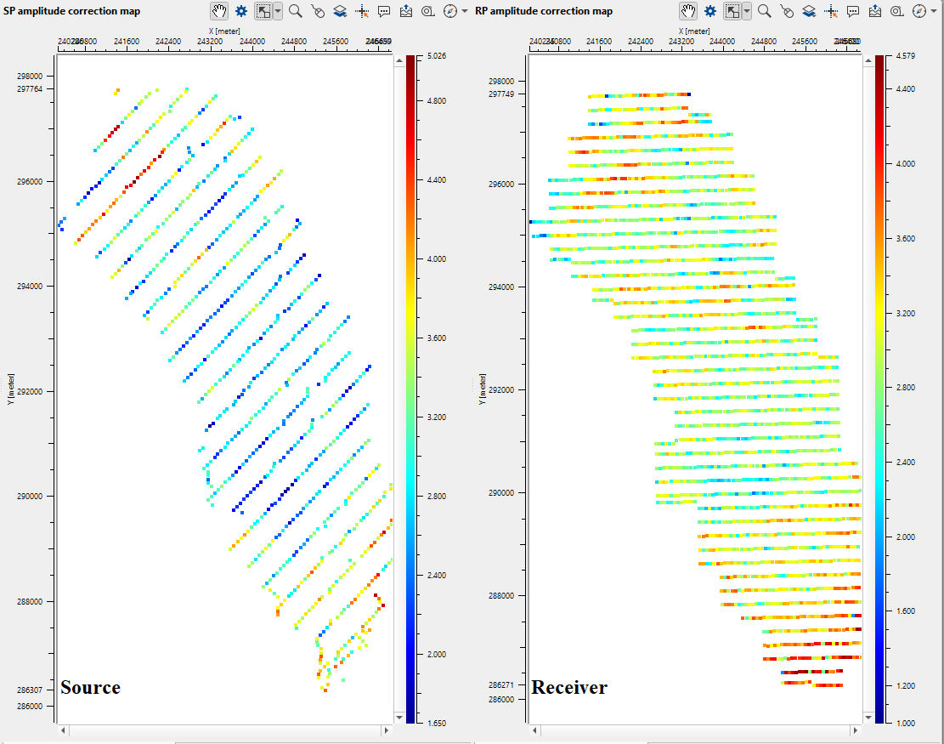This screenshot has height=744, width=944.
Task: Click compass orientation button in RP map
Action: [x=919, y=11]
